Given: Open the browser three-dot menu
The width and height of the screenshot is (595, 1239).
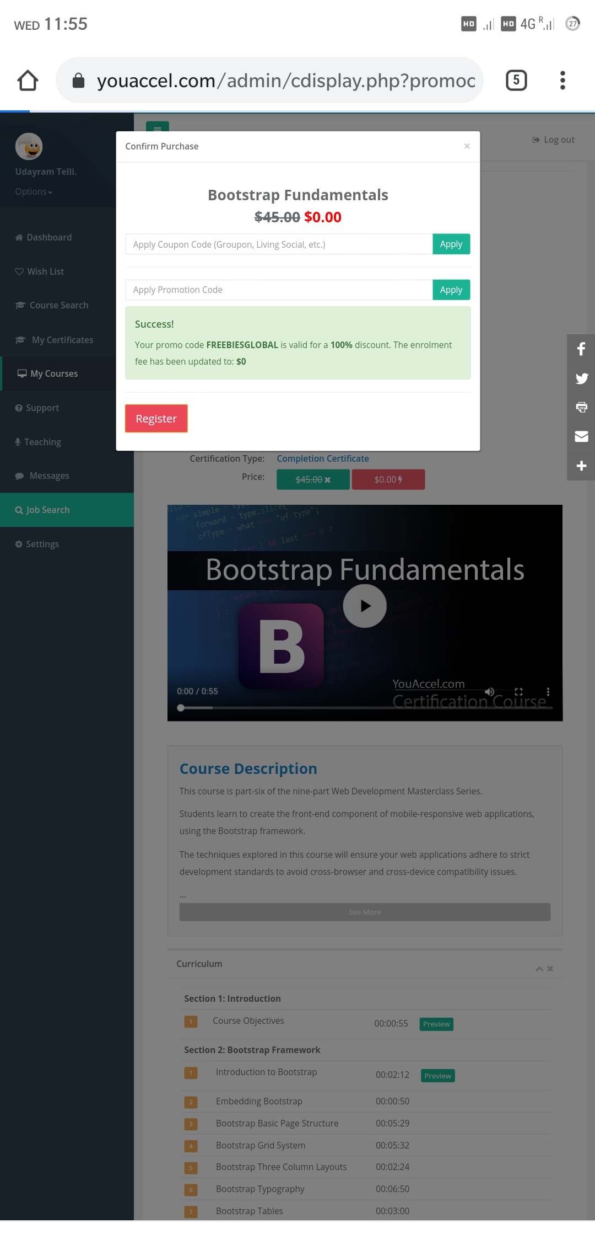Looking at the screenshot, I should pyautogui.click(x=562, y=81).
